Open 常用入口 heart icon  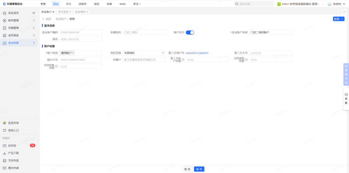click(x=5, y=131)
